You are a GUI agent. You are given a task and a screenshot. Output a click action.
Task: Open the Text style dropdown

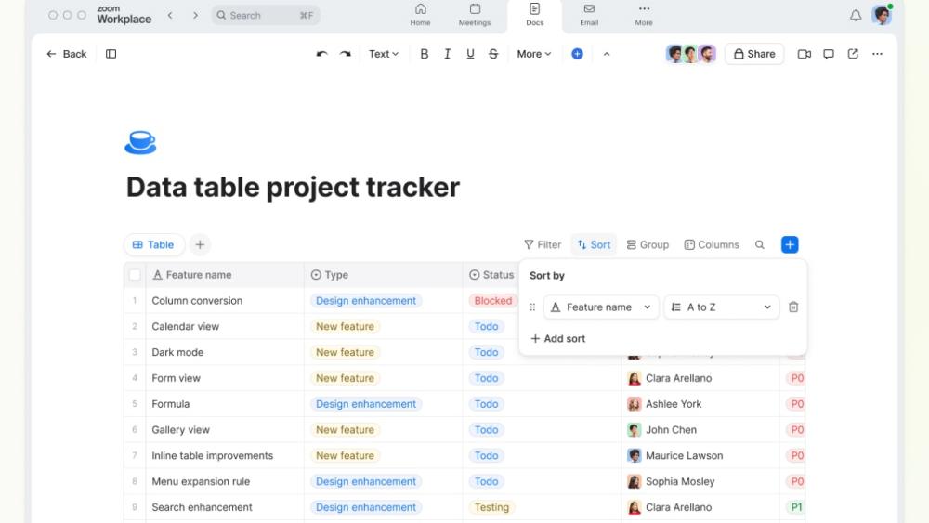click(x=383, y=54)
